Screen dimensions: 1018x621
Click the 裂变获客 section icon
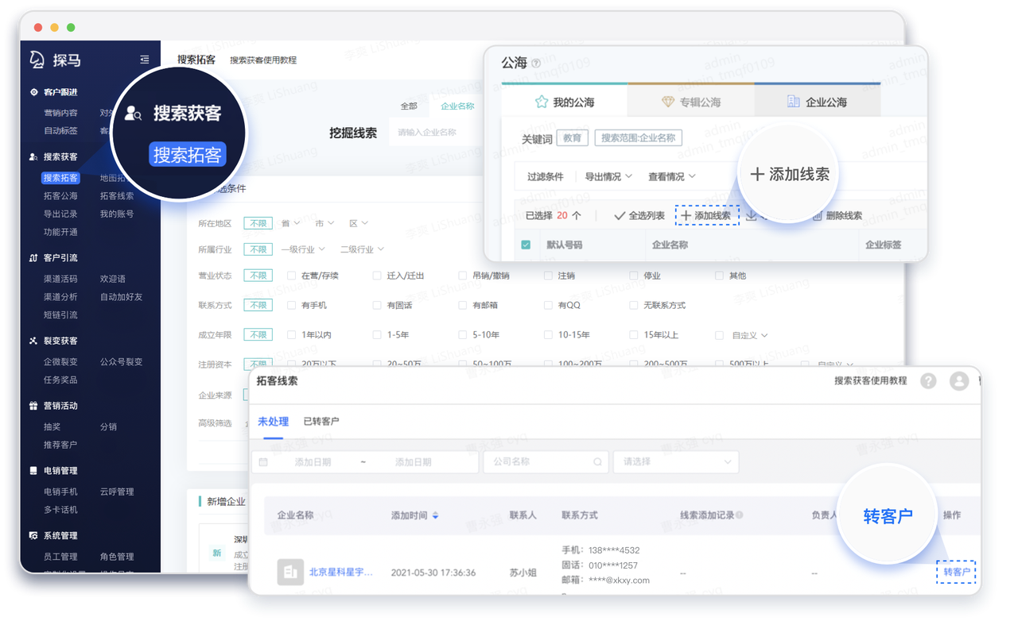[33, 341]
